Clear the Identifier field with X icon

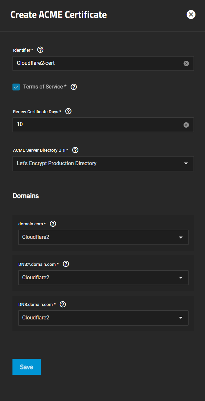coord(186,63)
